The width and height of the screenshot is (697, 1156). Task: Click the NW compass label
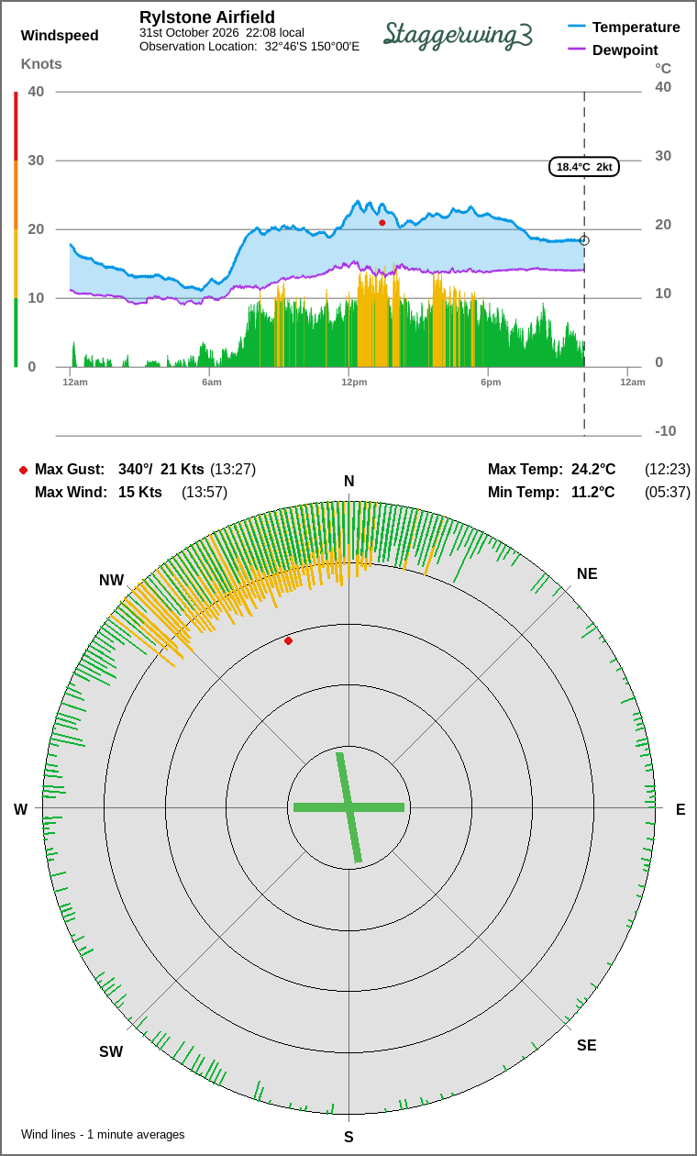pyautogui.click(x=112, y=581)
